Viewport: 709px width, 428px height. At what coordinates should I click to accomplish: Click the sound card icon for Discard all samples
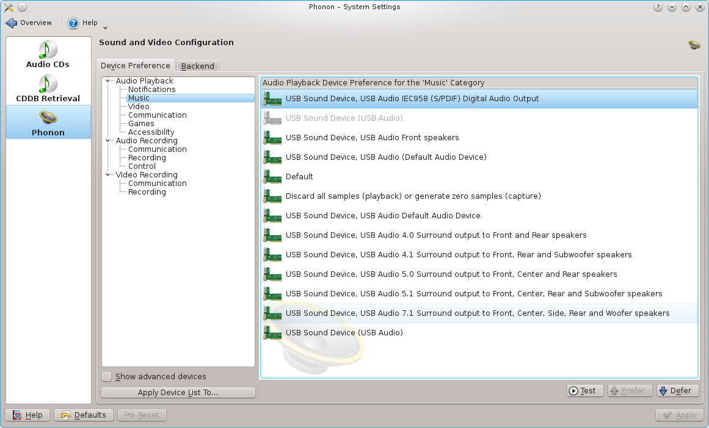pos(272,196)
